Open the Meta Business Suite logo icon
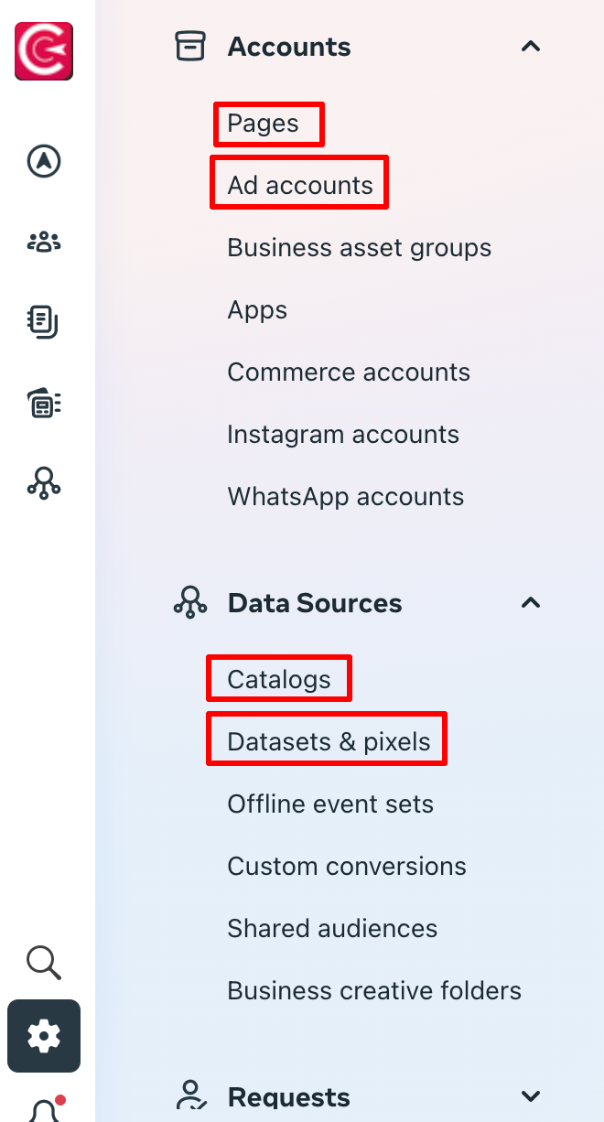 pyautogui.click(x=44, y=51)
